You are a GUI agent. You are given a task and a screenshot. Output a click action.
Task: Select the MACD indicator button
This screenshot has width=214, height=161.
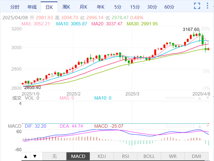coord(78,156)
